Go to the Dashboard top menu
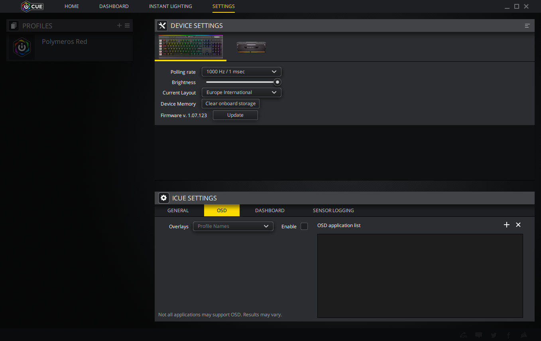The width and height of the screenshot is (541, 341). pyautogui.click(x=114, y=6)
